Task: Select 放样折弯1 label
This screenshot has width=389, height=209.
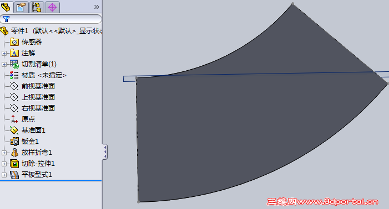Action: click(37, 153)
